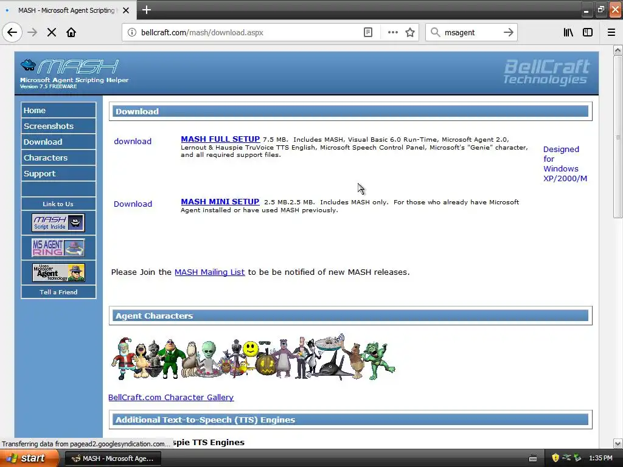Click the safely remove hardware tray icon

[x=577, y=458]
